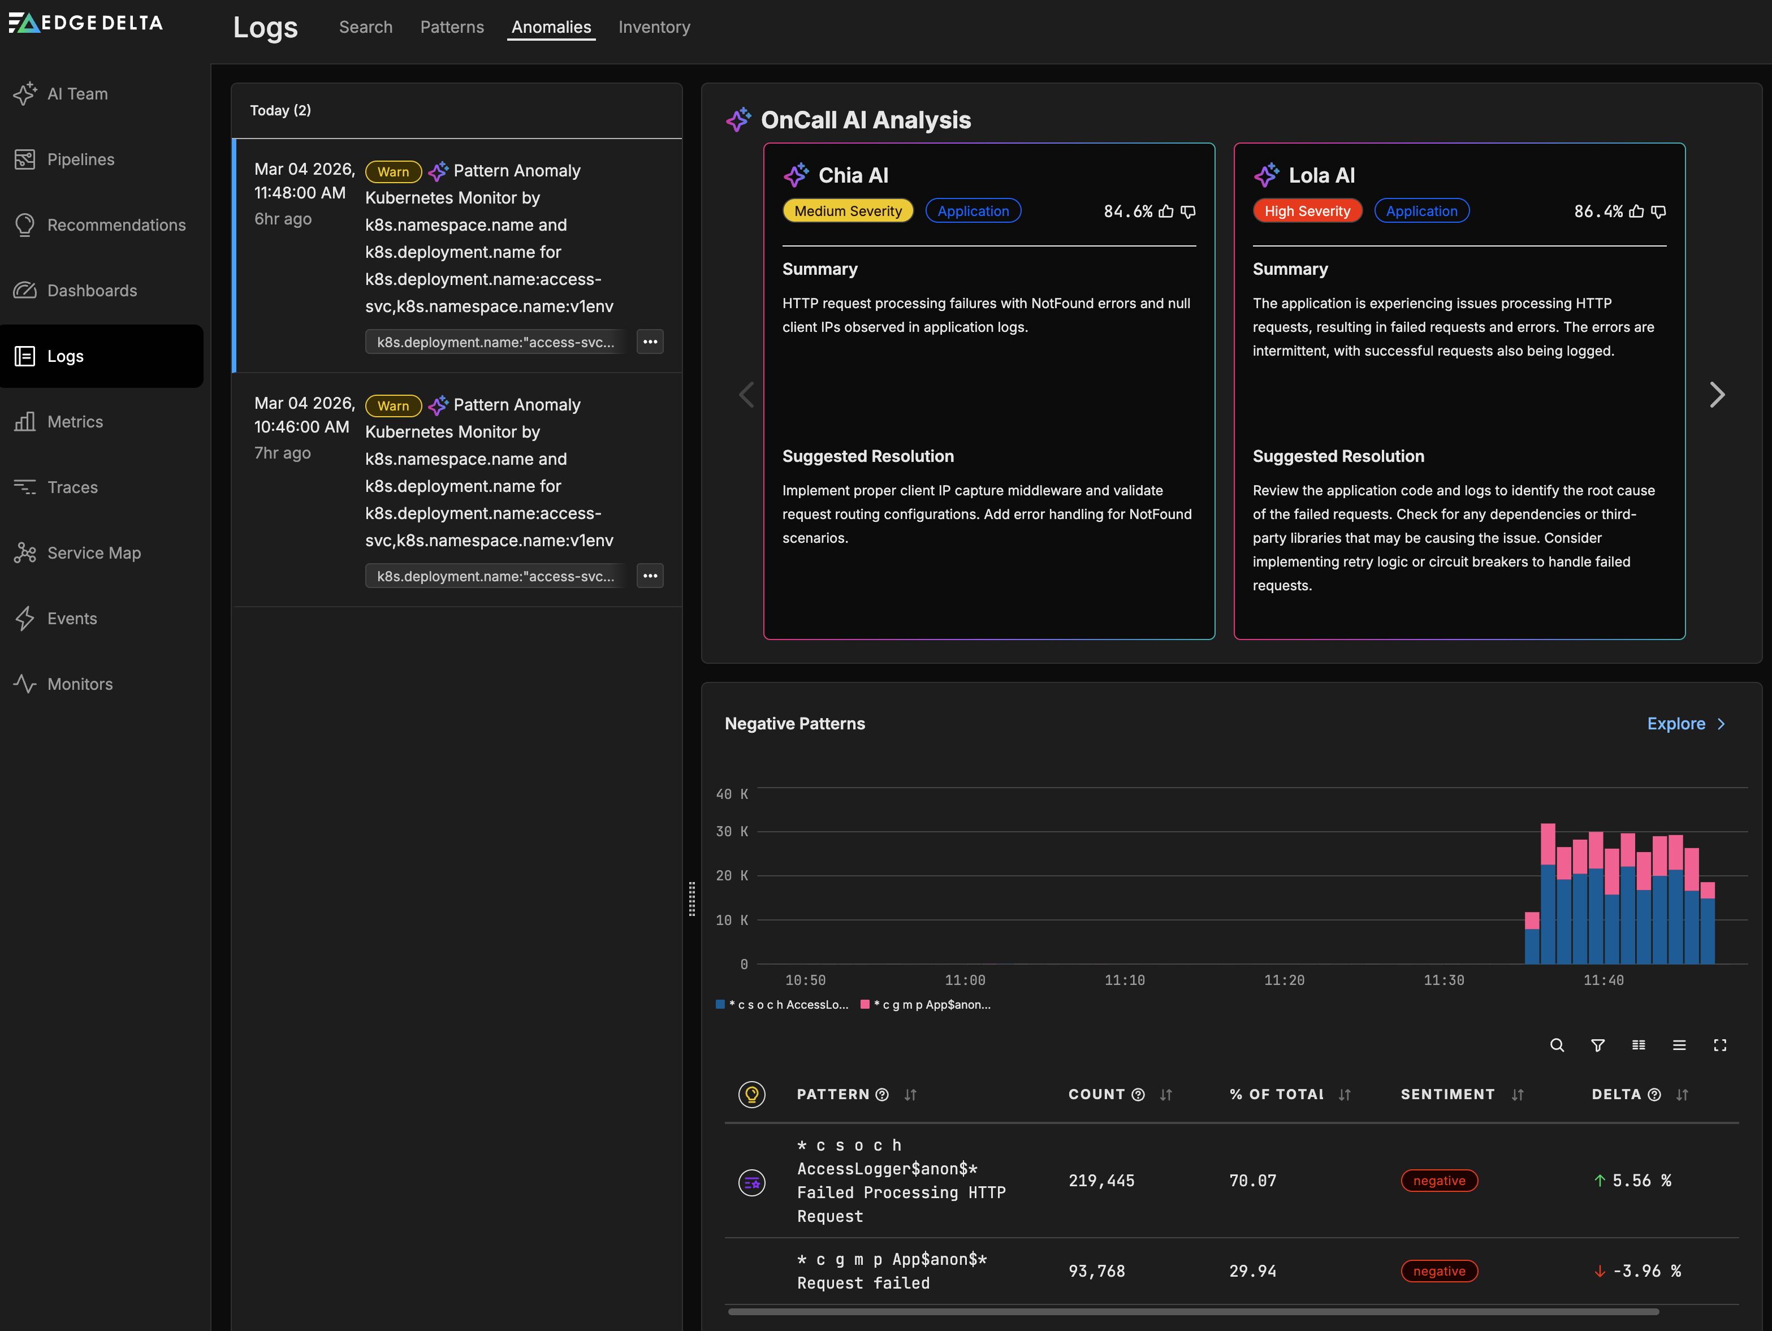Open the options menu on the first anomaly card
Image resolution: width=1772 pixels, height=1331 pixels.
[x=650, y=342]
